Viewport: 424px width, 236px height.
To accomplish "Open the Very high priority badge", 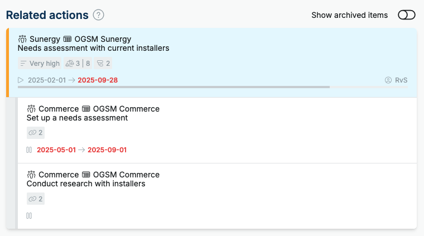I will (x=40, y=63).
